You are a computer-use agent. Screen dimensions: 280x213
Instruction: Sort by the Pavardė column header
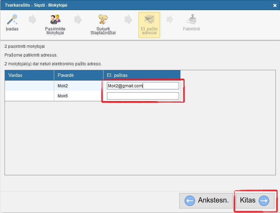[78, 75]
